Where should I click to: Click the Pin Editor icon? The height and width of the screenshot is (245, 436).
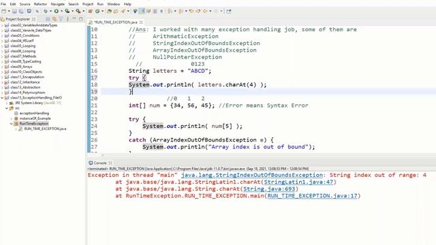point(229,11)
